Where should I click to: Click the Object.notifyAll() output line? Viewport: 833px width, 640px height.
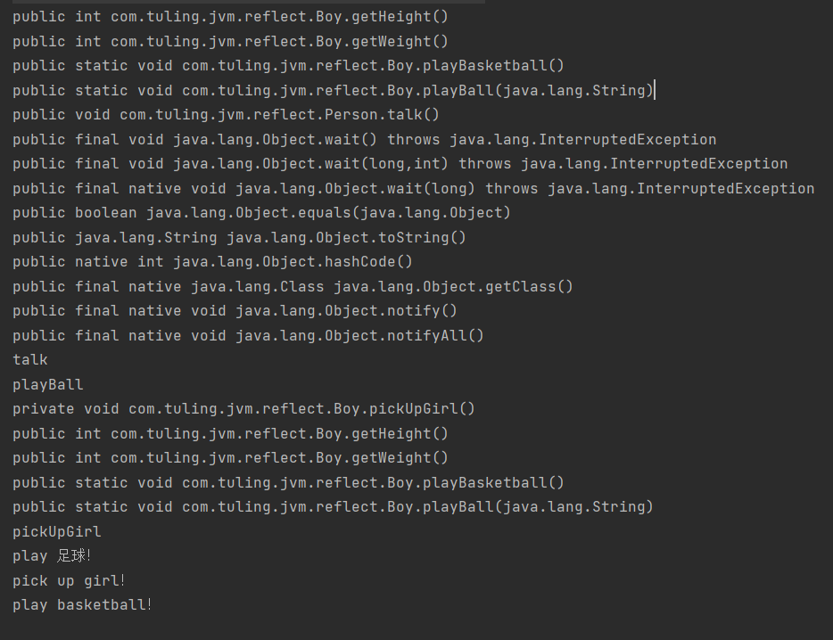(248, 336)
